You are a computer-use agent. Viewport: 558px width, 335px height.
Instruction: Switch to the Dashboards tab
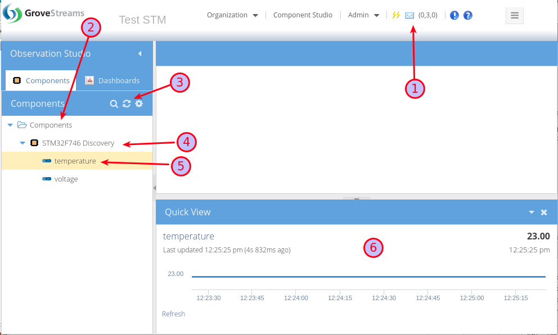[113, 80]
